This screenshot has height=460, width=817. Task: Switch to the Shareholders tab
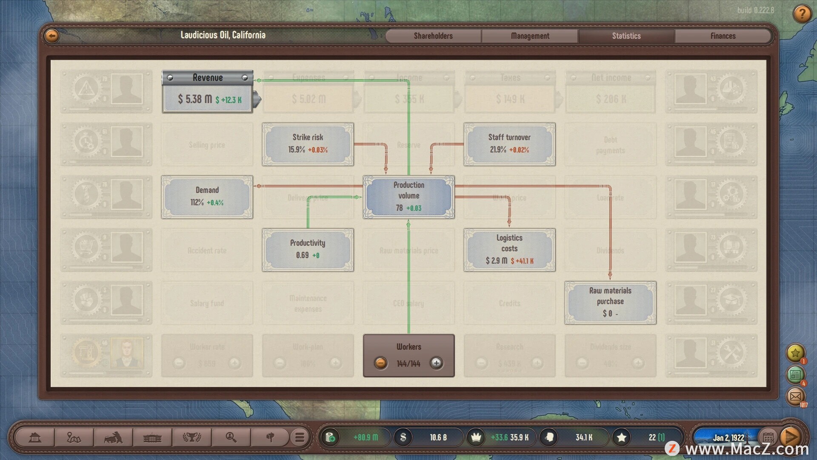tap(433, 36)
